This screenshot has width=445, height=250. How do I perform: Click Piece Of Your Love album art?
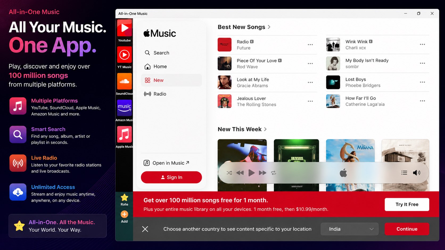click(x=225, y=63)
